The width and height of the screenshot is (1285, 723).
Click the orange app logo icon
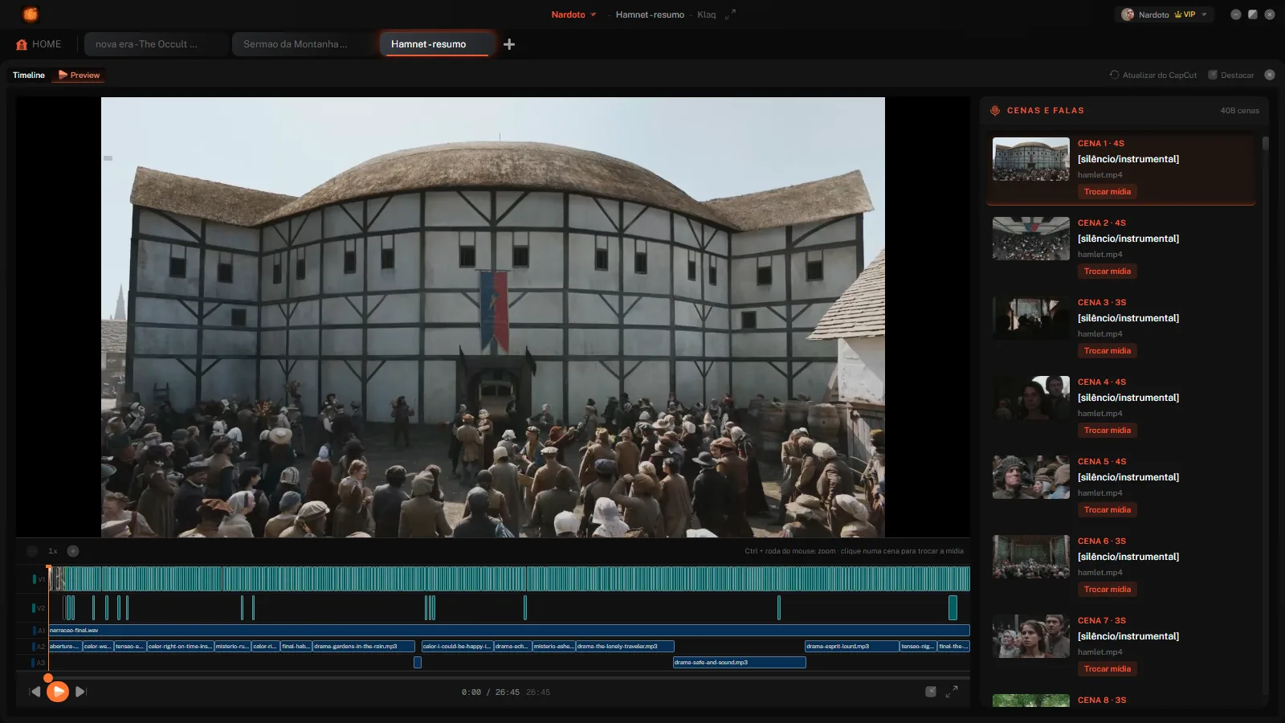(31, 14)
